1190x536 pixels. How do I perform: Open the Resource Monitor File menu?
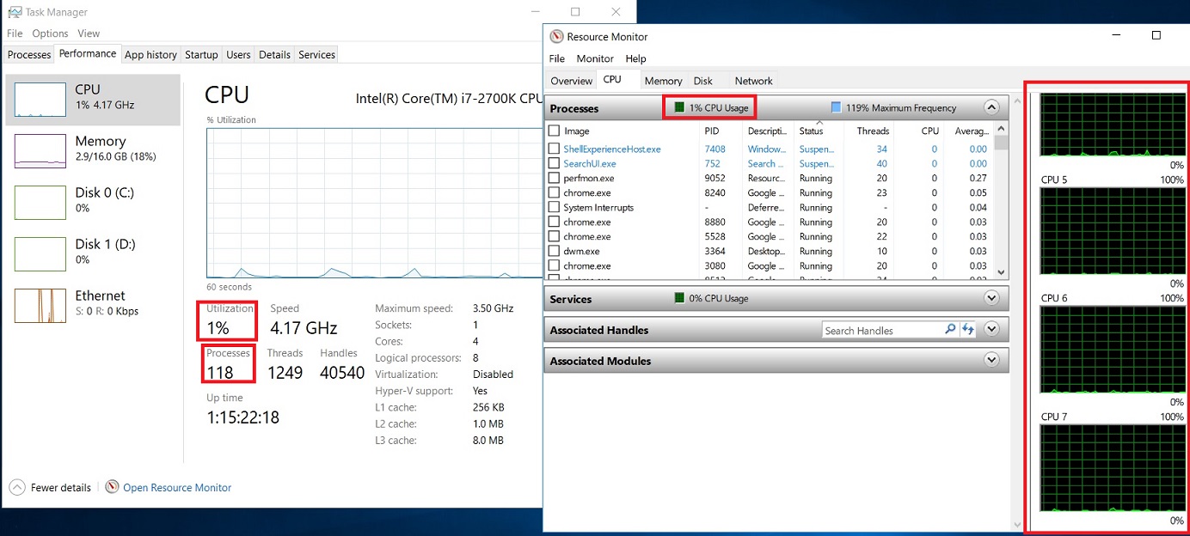point(557,58)
